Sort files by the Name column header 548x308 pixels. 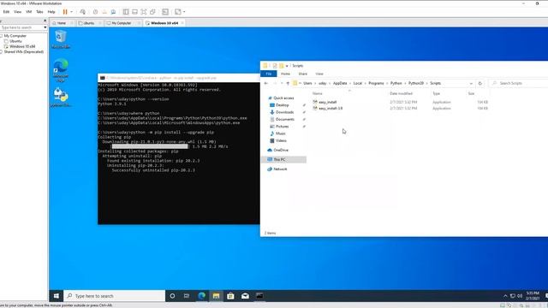coord(318,93)
